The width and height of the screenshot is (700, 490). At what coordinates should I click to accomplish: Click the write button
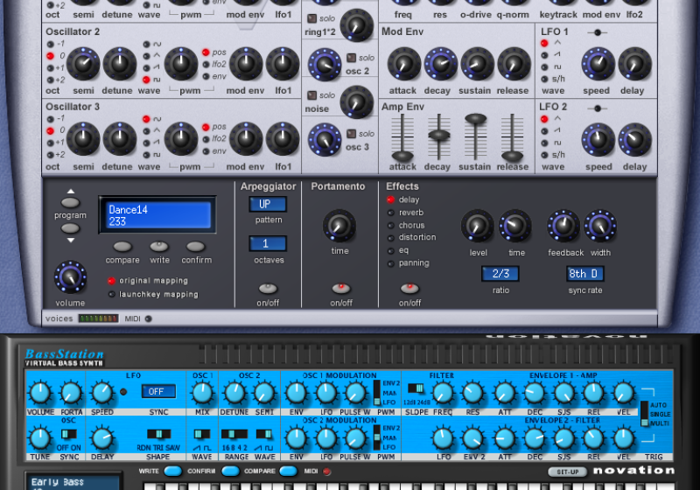[x=159, y=247]
